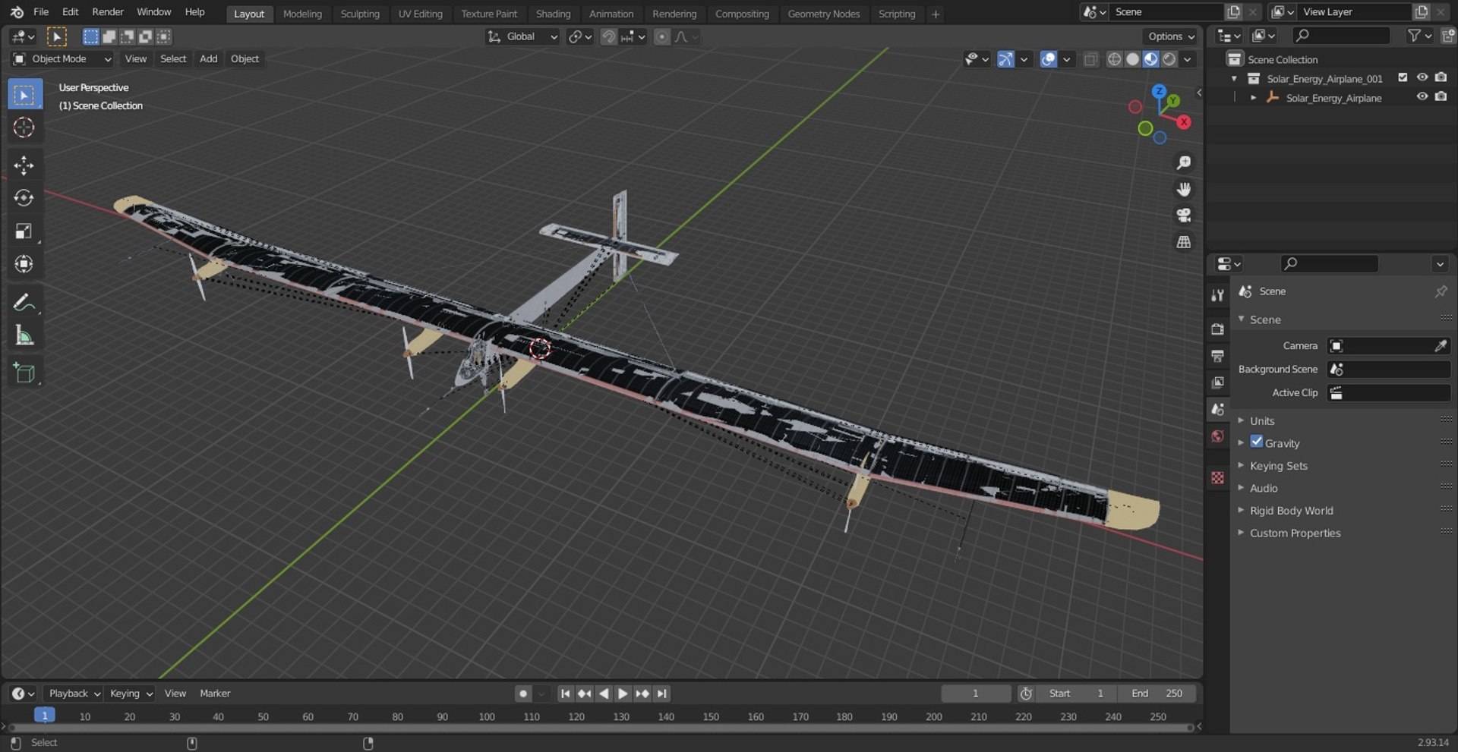Select the Measure tool
Screen dimensions: 1458x752
(24, 335)
